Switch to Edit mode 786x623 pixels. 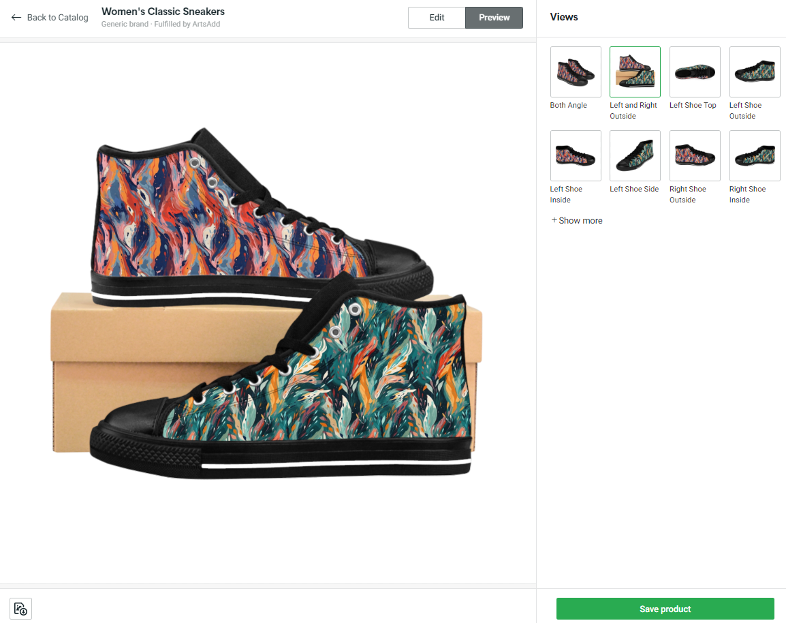[x=436, y=18]
